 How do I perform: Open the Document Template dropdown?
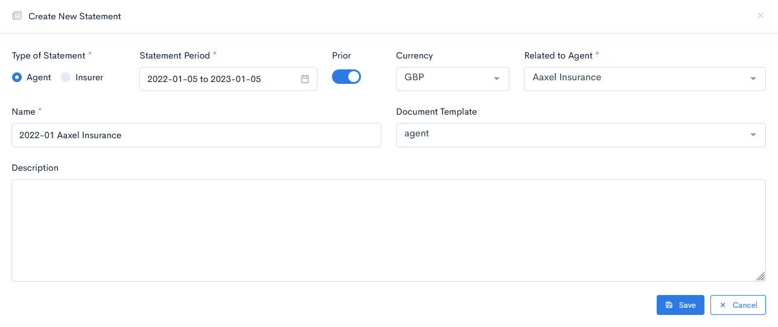(x=580, y=135)
